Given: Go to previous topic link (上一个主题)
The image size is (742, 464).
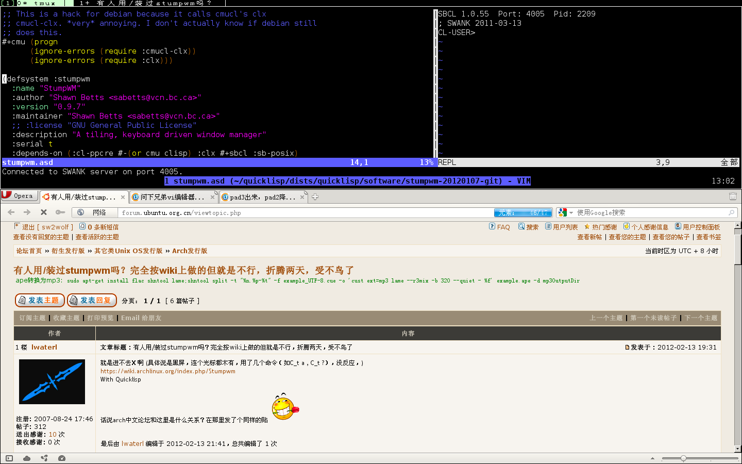Looking at the screenshot, I should tap(606, 318).
